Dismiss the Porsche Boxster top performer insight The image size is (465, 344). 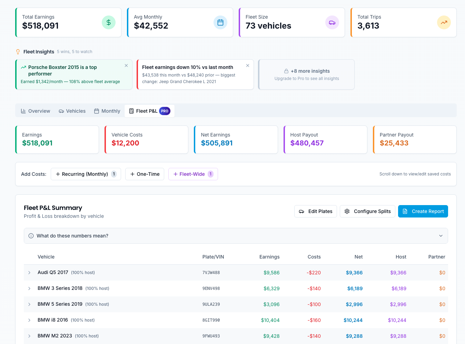126,65
